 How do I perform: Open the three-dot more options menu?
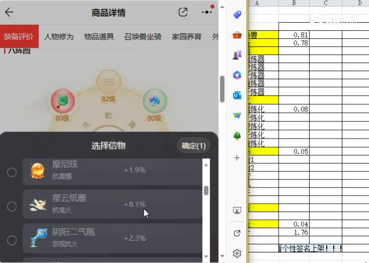(x=207, y=12)
